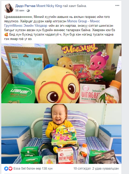Open Moent Nicky King tagged profile
The height and width of the screenshot is (174, 129).
[x=49, y=6]
